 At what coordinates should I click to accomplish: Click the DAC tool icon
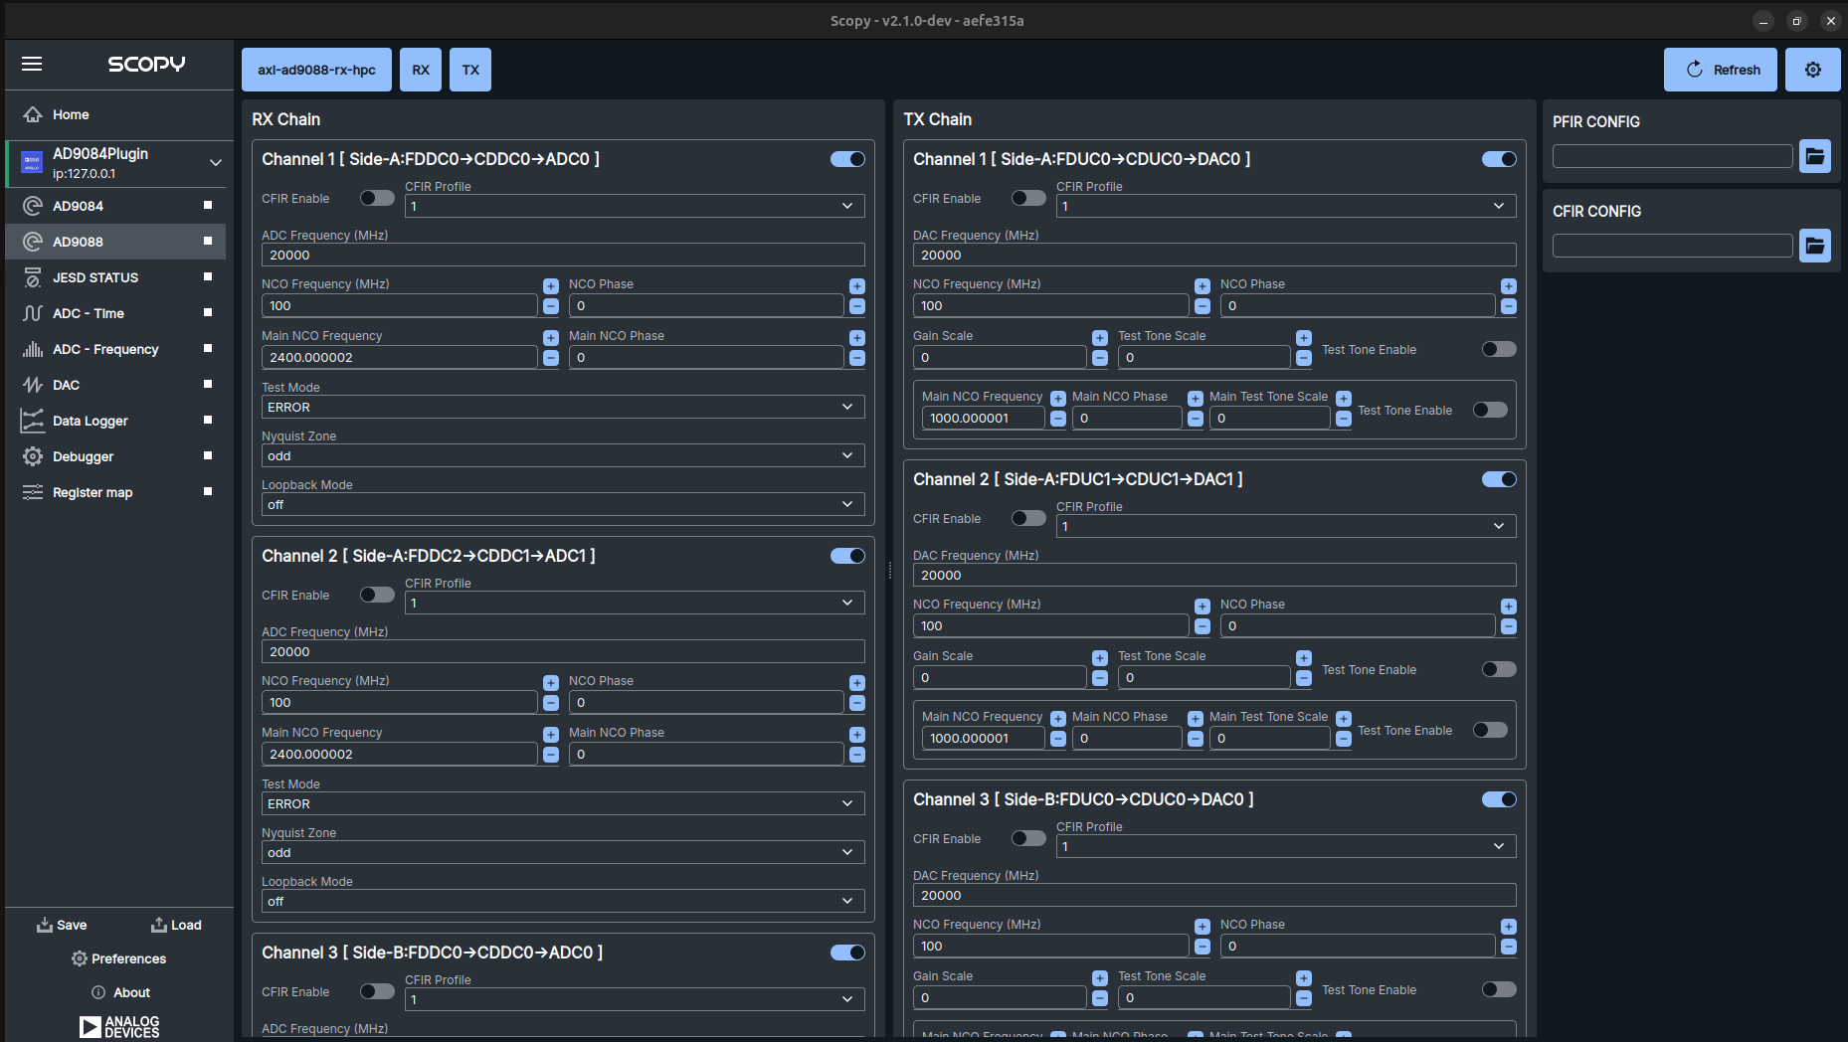(33, 385)
